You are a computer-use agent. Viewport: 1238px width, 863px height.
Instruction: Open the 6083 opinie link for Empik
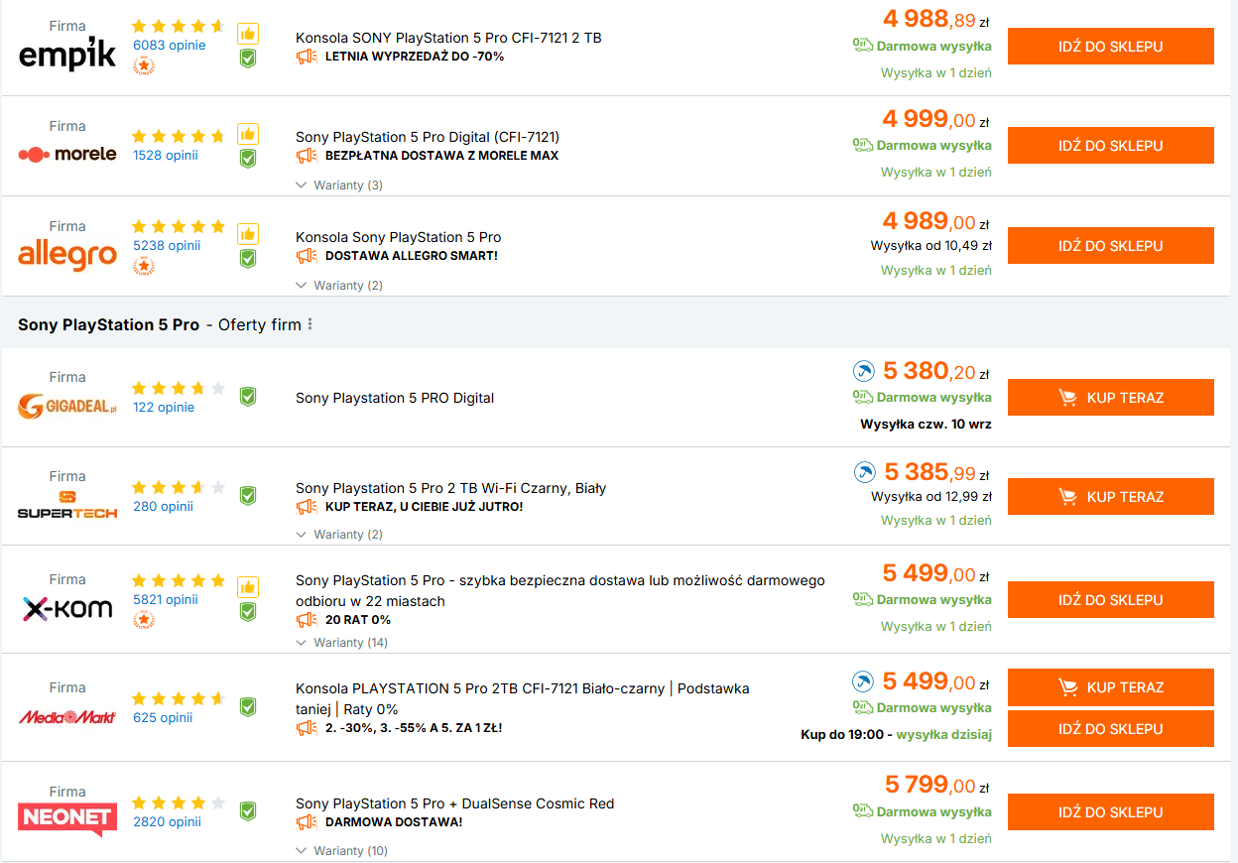click(170, 45)
